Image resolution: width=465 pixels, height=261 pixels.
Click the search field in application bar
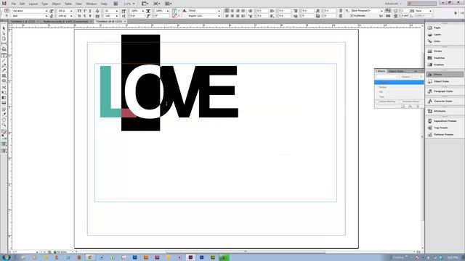(x=421, y=4)
